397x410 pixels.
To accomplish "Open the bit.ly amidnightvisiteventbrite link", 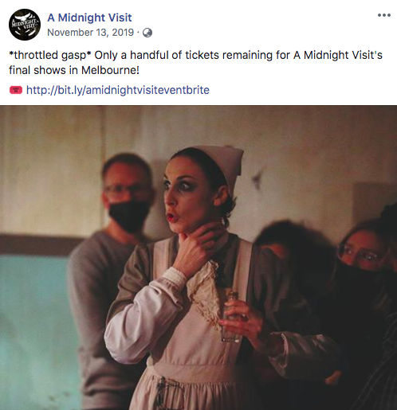I will [x=118, y=90].
